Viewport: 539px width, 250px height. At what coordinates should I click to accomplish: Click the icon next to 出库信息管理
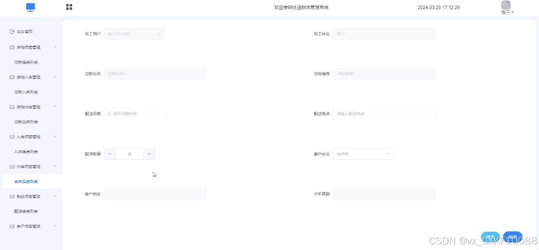coord(11,167)
